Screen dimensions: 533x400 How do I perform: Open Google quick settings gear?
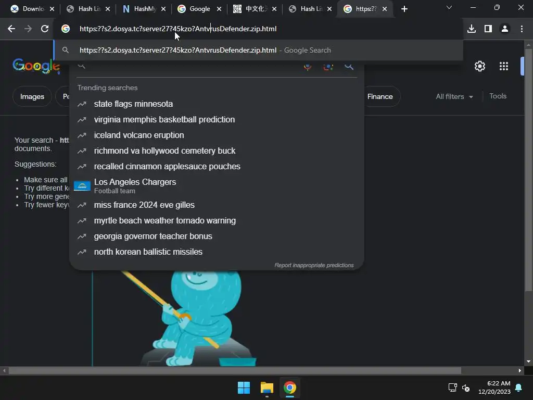click(x=479, y=66)
